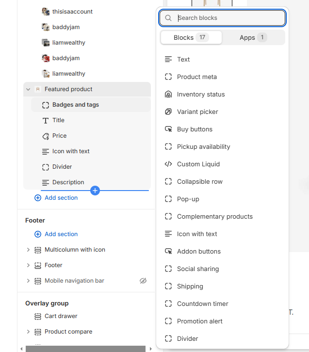Click the Custom Liquid code icon

168,164
